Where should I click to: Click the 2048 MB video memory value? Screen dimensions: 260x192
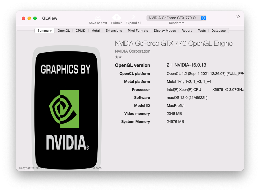(x=174, y=113)
